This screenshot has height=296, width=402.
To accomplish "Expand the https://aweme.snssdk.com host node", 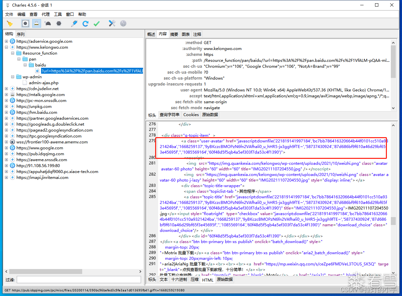I will tap(7, 160).
